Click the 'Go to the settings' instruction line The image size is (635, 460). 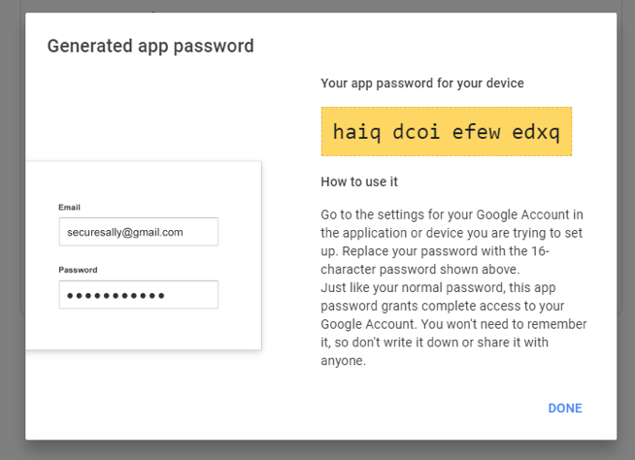click(451, 214)
